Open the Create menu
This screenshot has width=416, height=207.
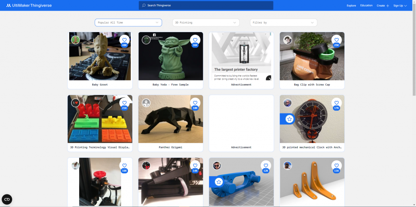click(x=381, y=6)
